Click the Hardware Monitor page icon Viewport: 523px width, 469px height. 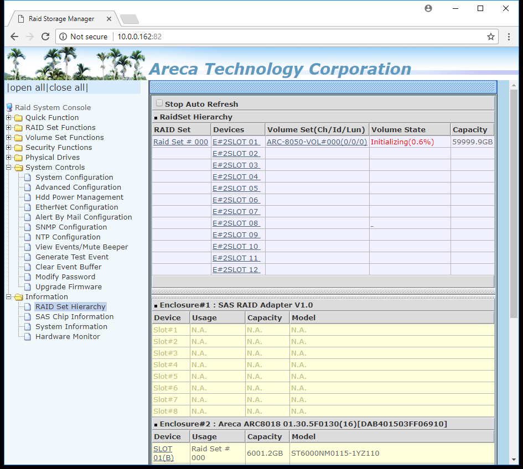click(x=28, y=337)
